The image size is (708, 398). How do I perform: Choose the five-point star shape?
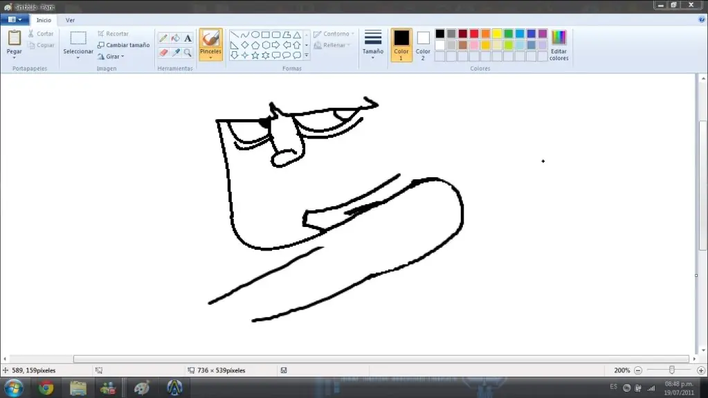pyautogui.click(x=255, y=55)
